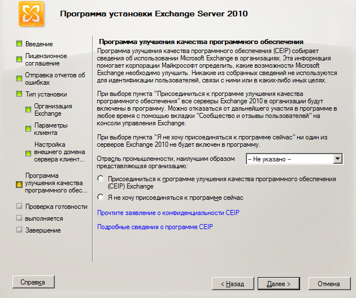Click the Справка help button
The image size is (356, 298).
tap(33, 282)
